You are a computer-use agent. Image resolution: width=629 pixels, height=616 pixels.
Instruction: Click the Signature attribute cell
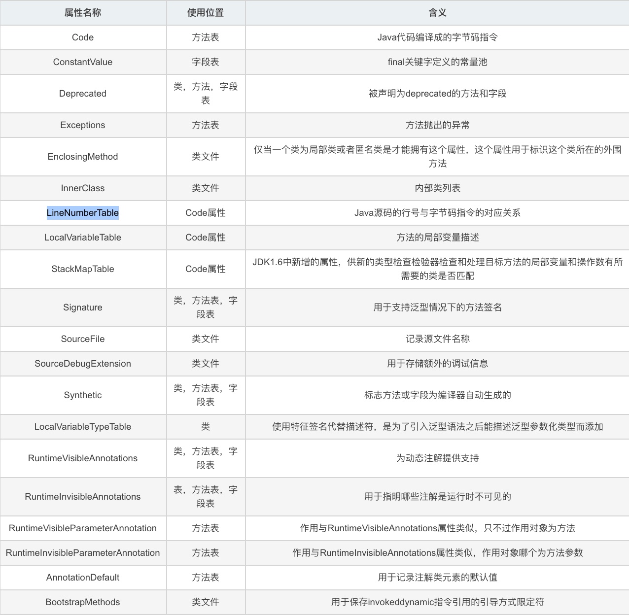pyautogui.click(x=83, y=308)
